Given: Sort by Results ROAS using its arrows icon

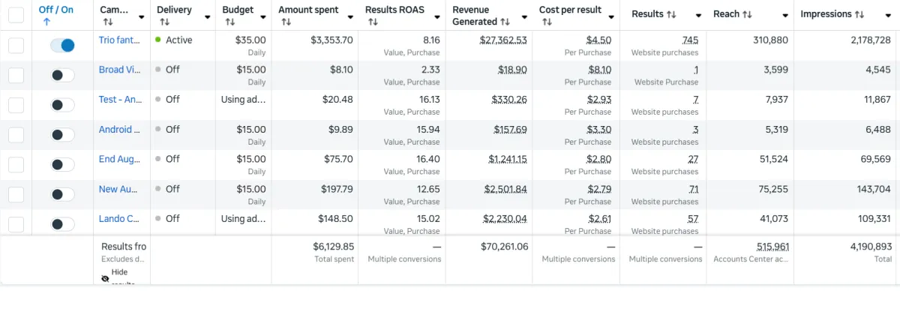Looking at the screenshot, I should coord(373,22).
